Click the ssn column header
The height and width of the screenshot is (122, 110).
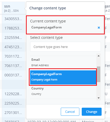(x=13, y=8)
